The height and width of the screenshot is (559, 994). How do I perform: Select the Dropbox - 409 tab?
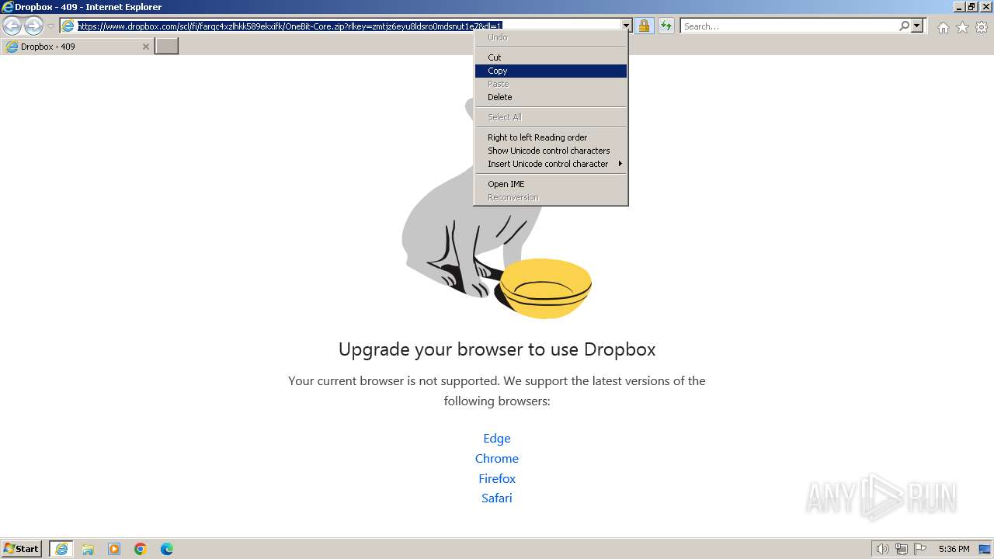(x=77, y=47)
